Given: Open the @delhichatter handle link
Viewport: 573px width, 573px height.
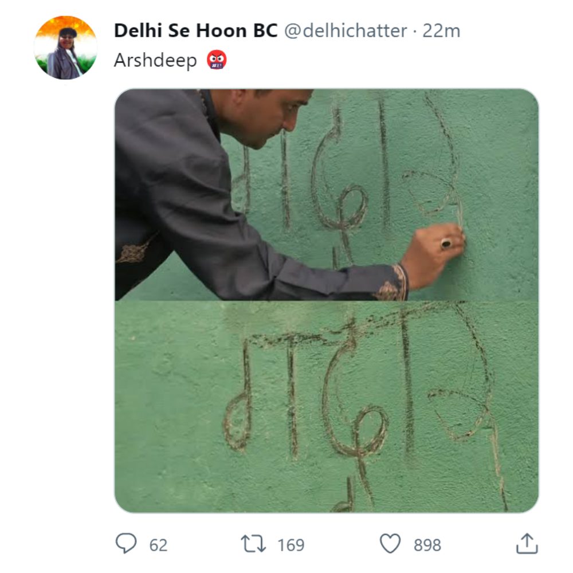Looking at the screenshot, I should coord(346,31).
